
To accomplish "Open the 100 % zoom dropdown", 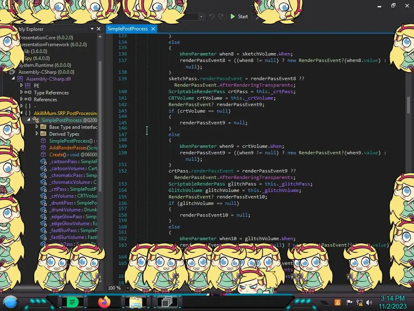I will point(128,288).
